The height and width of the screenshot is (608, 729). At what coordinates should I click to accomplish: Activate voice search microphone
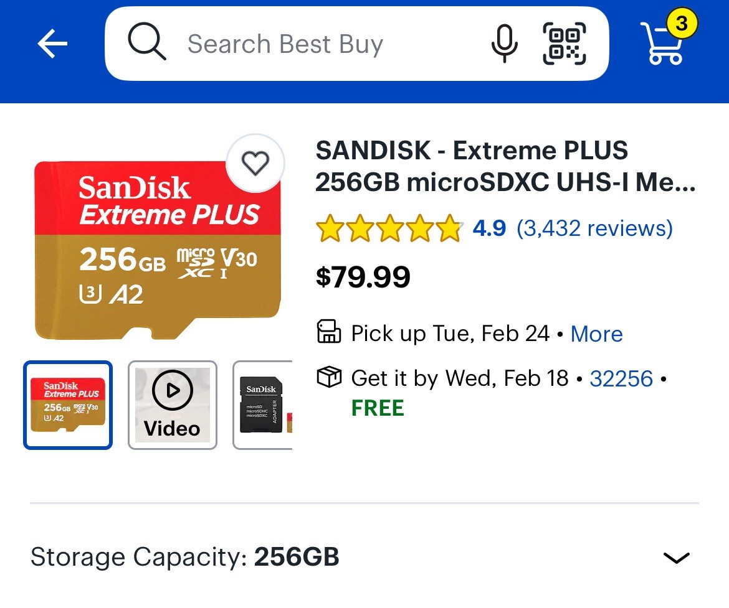tap(503, 44)
